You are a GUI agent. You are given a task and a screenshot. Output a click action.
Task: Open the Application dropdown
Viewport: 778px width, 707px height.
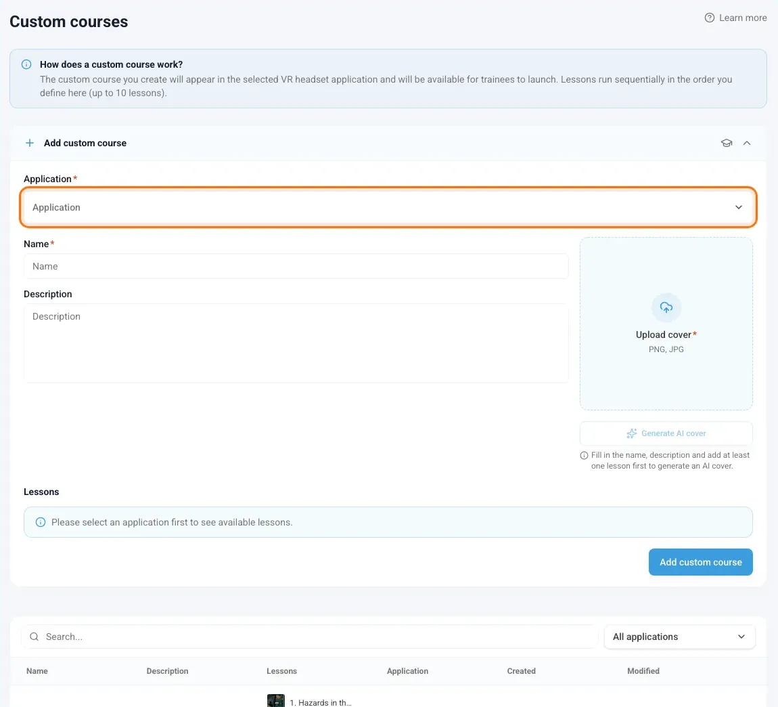[388, 207]
